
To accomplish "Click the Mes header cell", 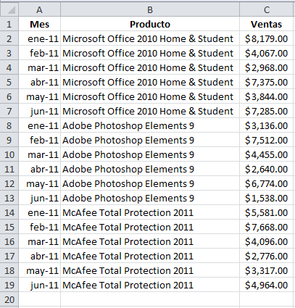I will coord(39,24).
